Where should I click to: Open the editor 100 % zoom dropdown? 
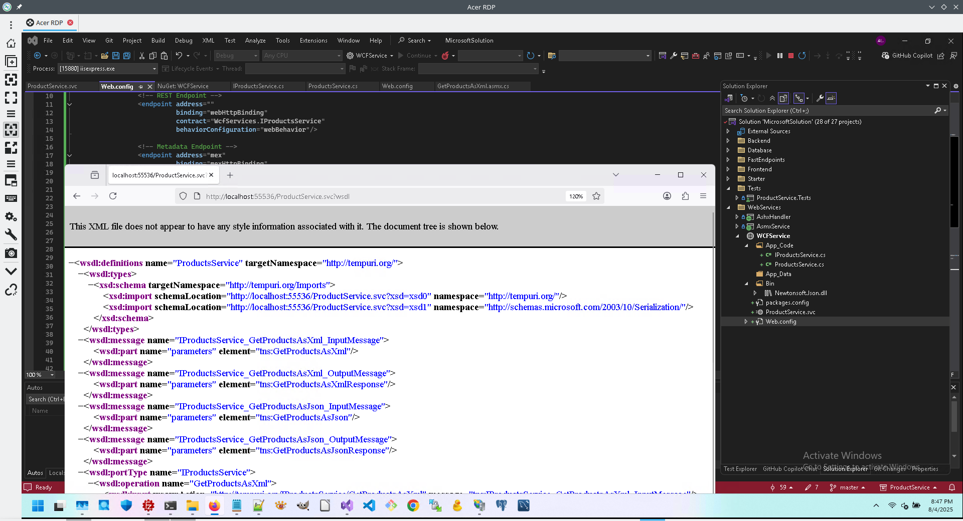(x=52, y=375)
